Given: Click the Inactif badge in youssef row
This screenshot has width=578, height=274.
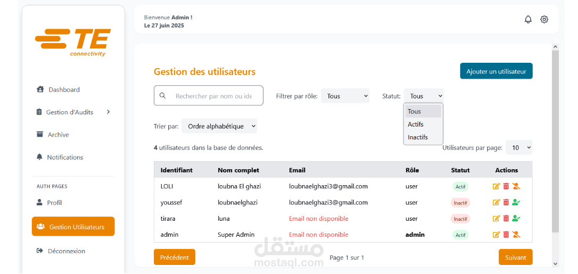Looking at the screenshot, I should 460,203.
